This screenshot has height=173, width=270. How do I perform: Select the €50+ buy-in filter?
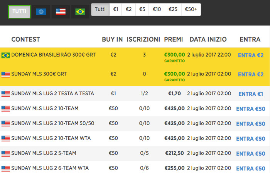(191, 10)
